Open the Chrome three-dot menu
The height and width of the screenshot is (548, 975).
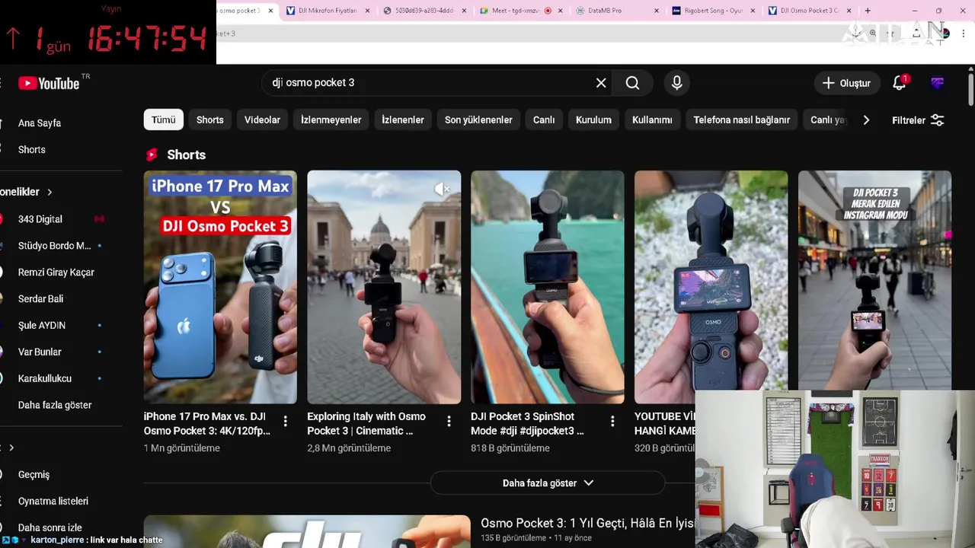click(964, 33)
